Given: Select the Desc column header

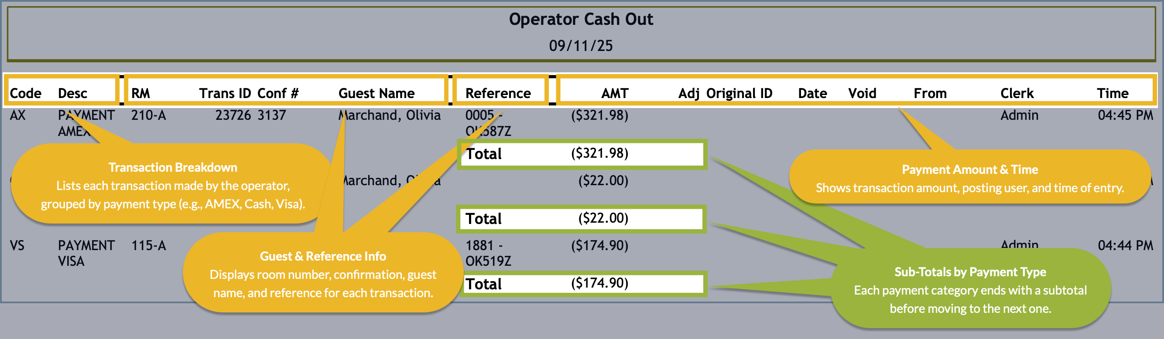Looking at the screenshot, I should click(x=72, y=93).
